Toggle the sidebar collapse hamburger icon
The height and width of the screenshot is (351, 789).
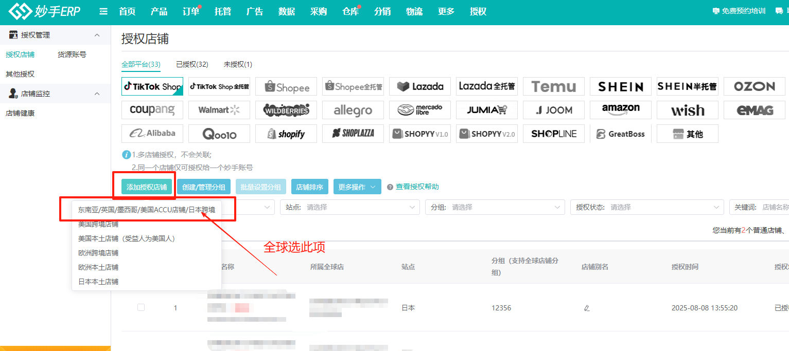(103, 11)
